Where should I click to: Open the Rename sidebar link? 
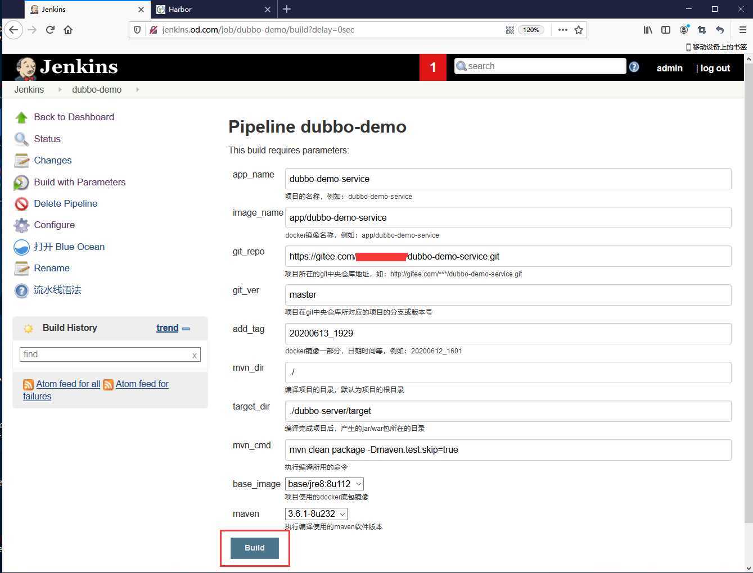[x=52, y=268]
